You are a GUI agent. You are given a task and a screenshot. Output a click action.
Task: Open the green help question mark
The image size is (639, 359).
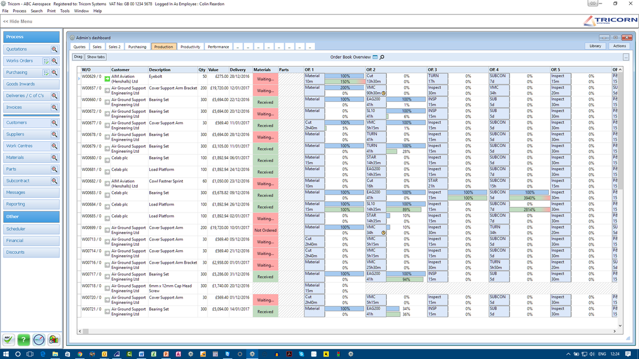pos(24,339)
